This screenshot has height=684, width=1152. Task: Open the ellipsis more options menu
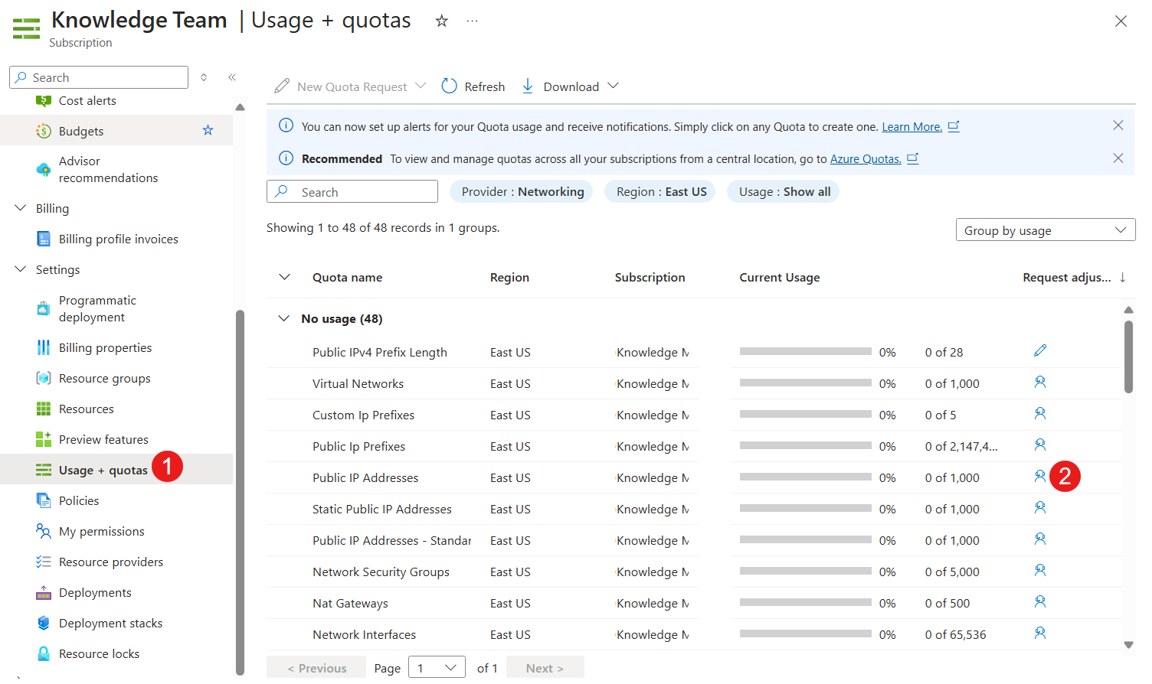[x=472, y=21]
